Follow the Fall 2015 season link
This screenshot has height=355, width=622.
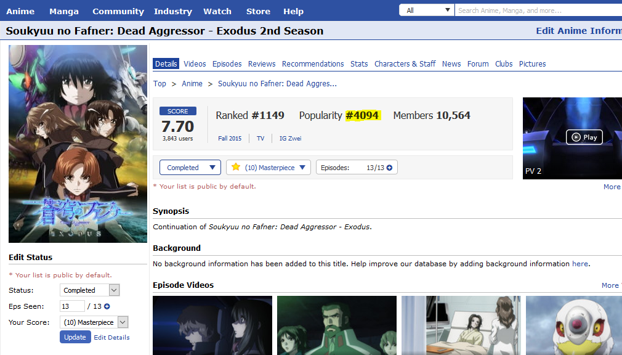[x=230, y=139]
